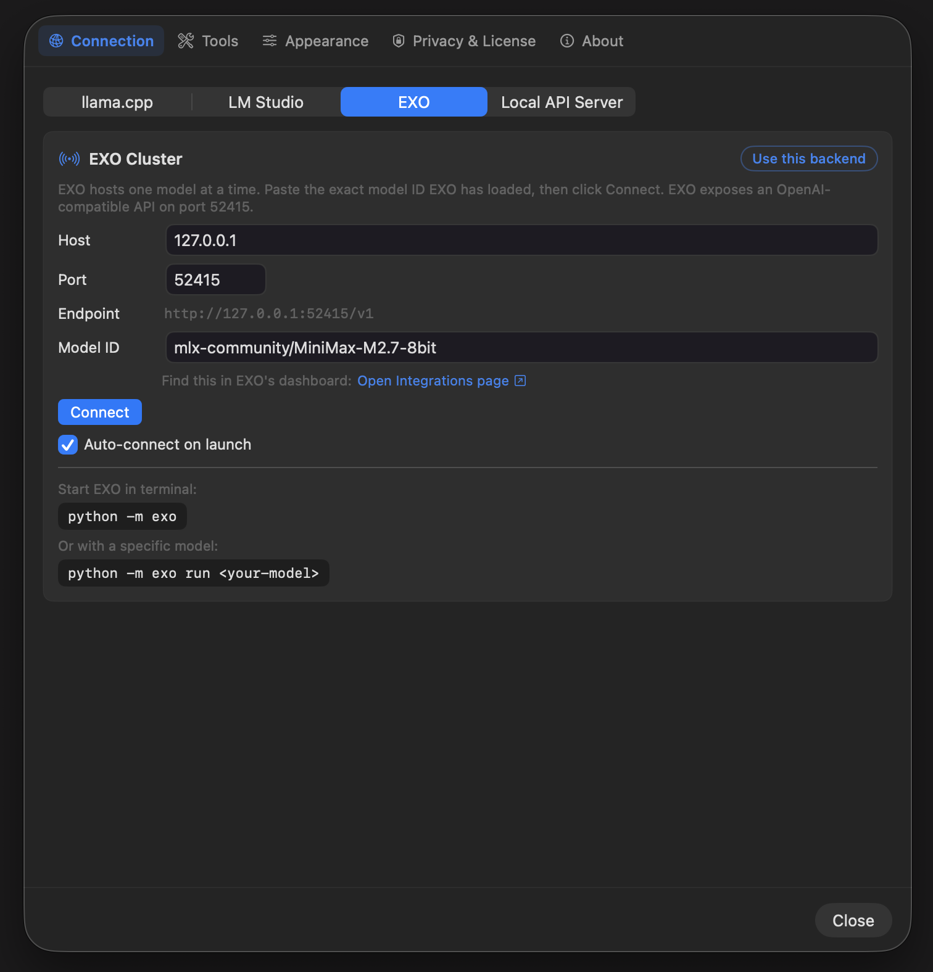Select the LM Studio backend segment
The width and height of the screenshot is (933, 972).
click(266, 102)
